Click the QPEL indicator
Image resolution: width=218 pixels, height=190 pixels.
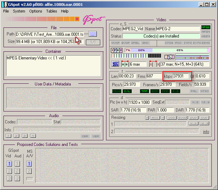(135, 43)
